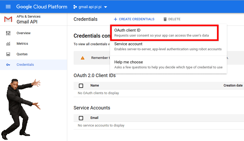244x141 pixels.
Task: Select all OAuth clients via Name header checkbox
Action: (x=81, y=85)
